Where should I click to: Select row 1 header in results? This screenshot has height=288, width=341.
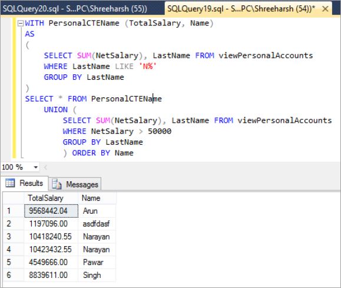(14, 211)
